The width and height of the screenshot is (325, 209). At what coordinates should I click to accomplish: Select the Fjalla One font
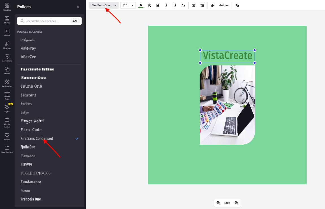28,147
